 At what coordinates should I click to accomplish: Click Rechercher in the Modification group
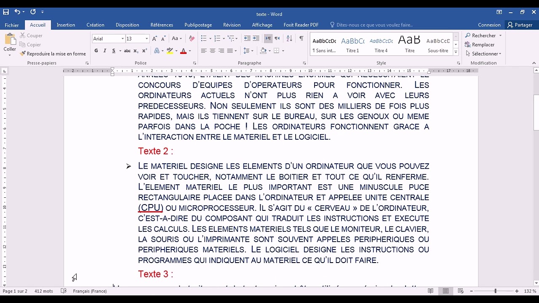(483, 36)
